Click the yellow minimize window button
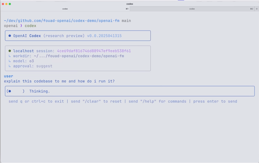Viewport: 259px width, 163px height. [x=6, y=4]
